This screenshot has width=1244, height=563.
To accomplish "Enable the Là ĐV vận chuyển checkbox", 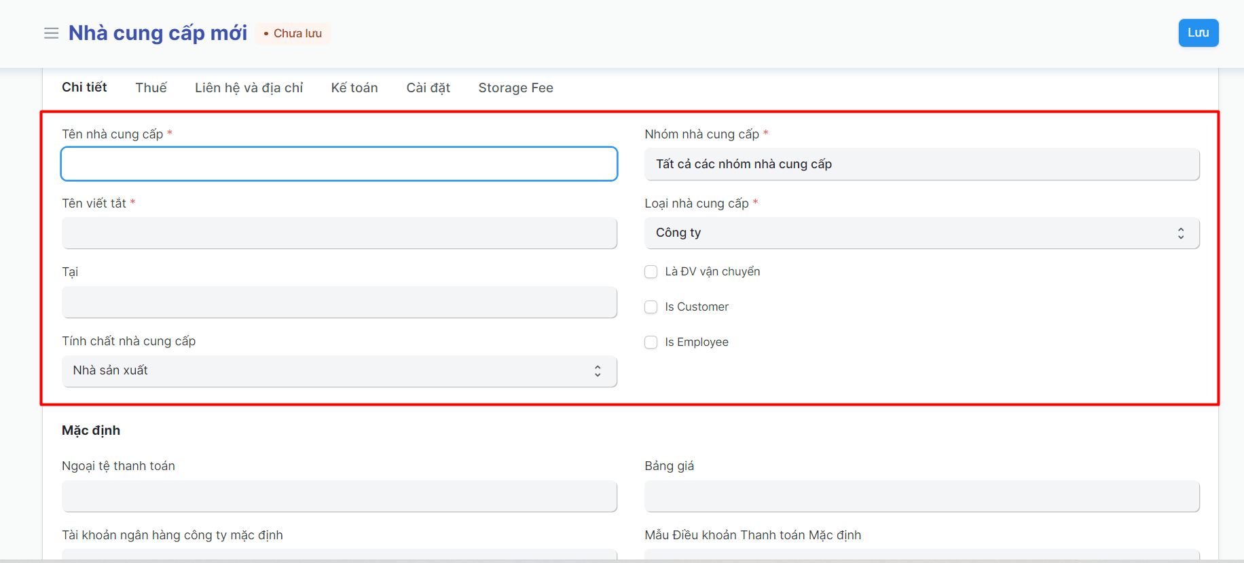I will pyautogui.click(x=651, y=272).
